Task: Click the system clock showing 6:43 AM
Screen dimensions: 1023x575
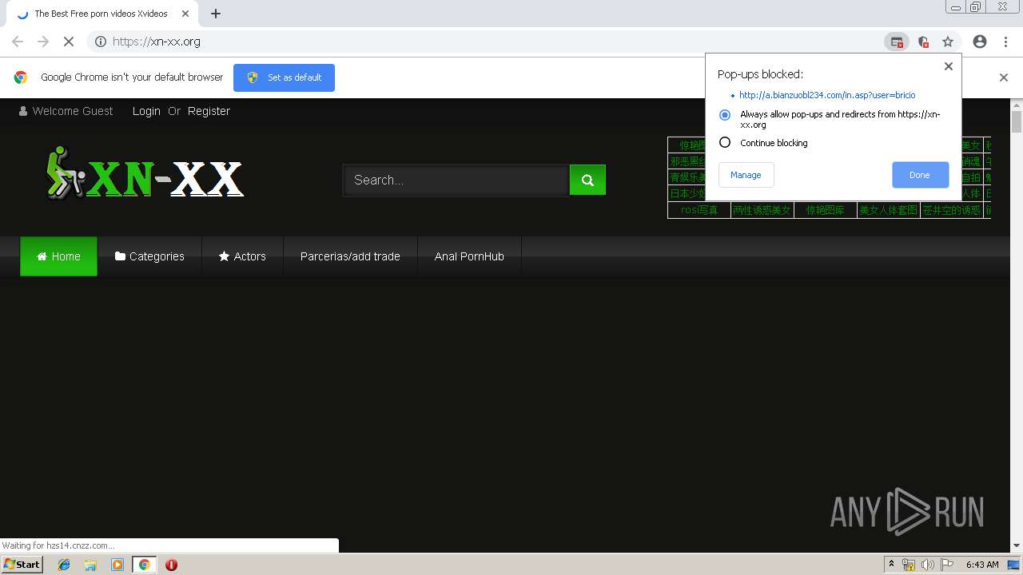Action: click(982, 565)
